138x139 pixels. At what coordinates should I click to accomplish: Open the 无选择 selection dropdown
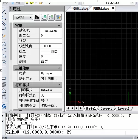pyautogui.click(x=23, y=17)
